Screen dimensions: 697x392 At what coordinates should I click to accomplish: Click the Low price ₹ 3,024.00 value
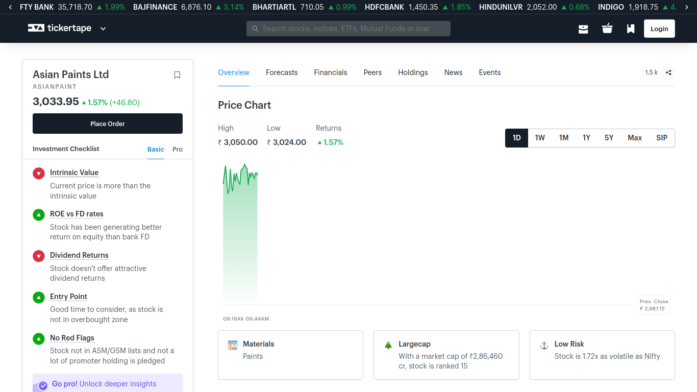tap(287, 142)
